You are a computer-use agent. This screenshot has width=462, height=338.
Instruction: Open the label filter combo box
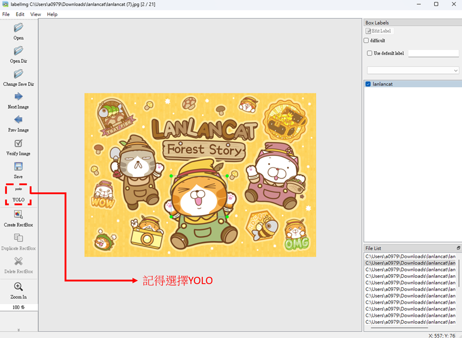[413, 70]
